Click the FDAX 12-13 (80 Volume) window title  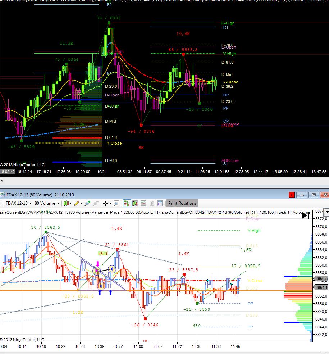tap(40, 195)
